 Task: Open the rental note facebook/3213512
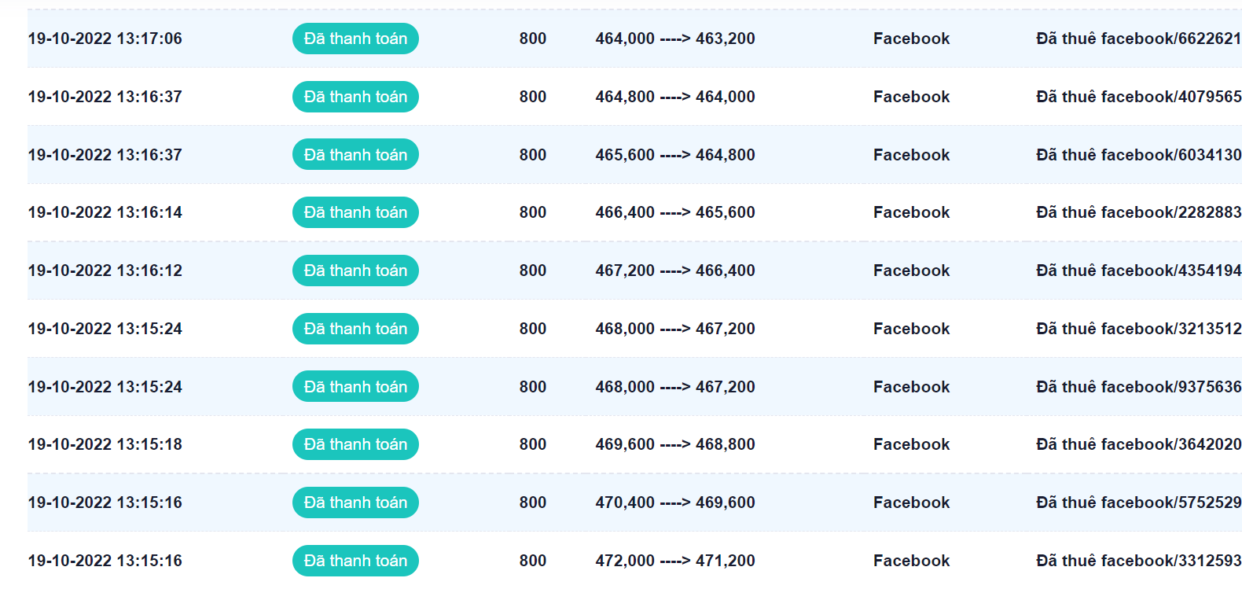[1137, 329]
